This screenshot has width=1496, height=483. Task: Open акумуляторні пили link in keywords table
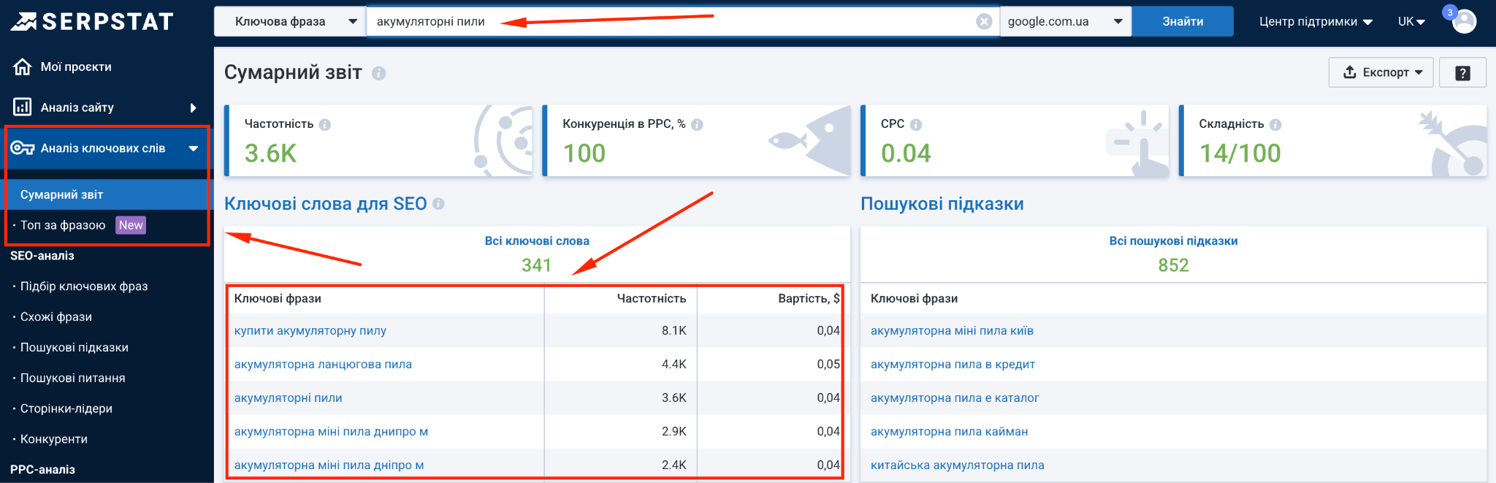tap(288, 398)
